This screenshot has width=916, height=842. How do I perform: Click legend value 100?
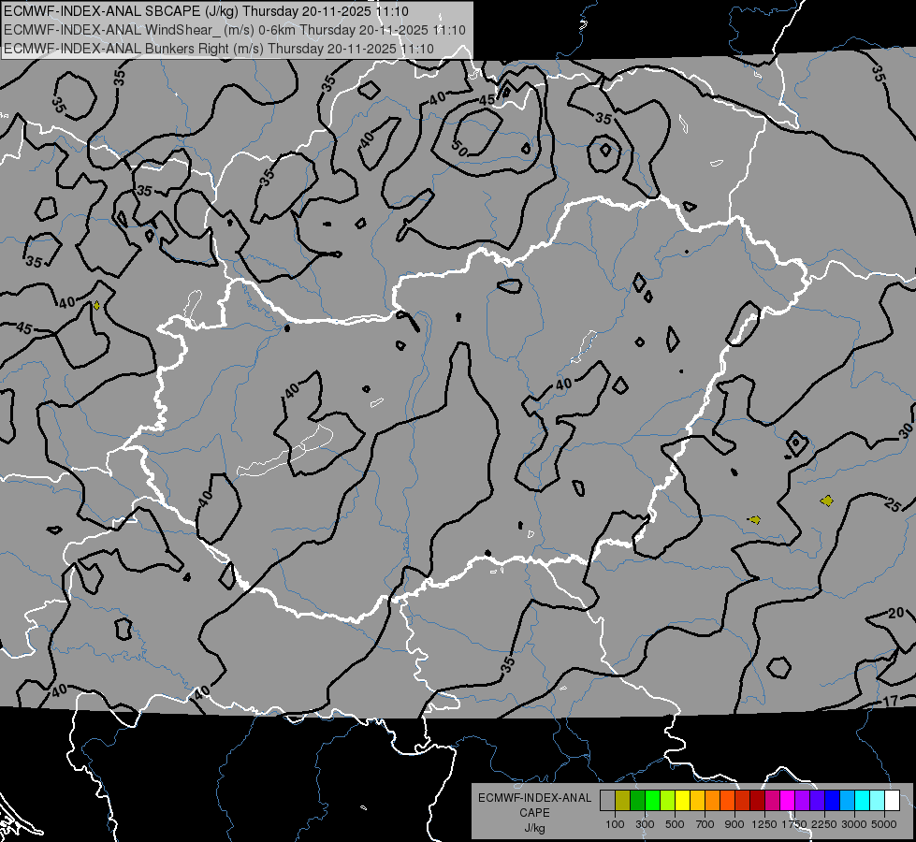[615, 824]
